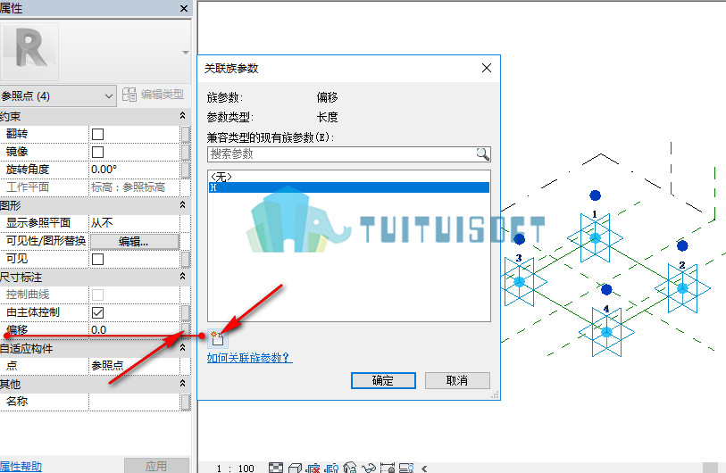Select adaptive point 2 in the view
Image resolution: width=726 pixels, height=473 pixels.
[682, 288]
